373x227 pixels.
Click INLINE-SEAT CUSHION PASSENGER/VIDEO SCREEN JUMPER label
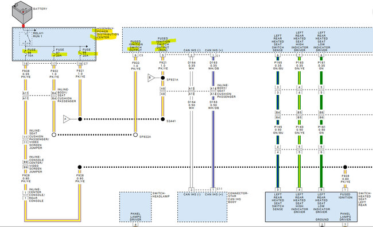(38, 139)
